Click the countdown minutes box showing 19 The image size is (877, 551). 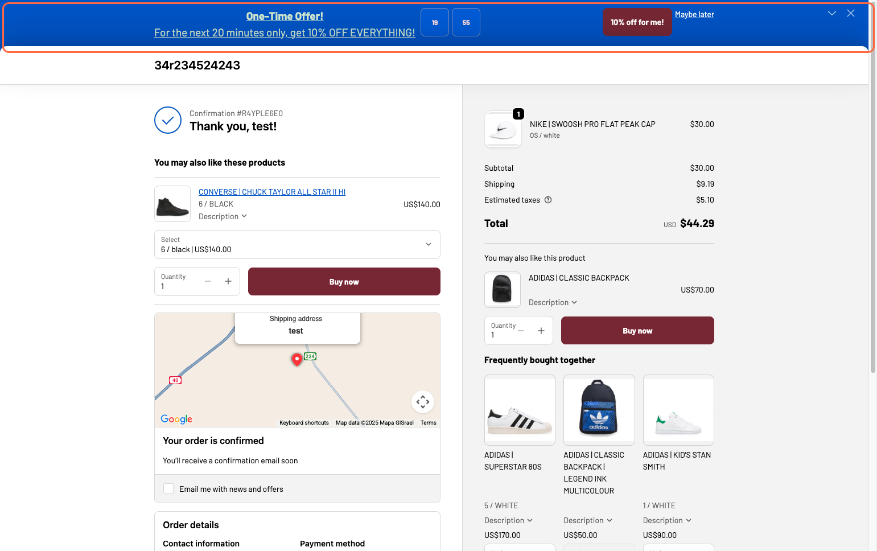click(435, 22)
